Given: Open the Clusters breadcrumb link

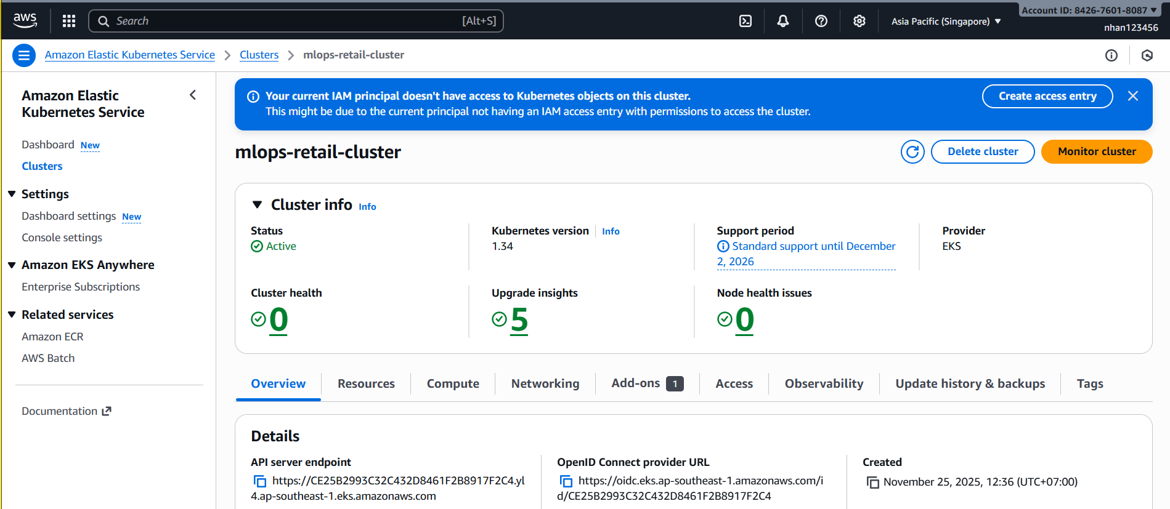Looking at the screenshot, I should point(259,55).
